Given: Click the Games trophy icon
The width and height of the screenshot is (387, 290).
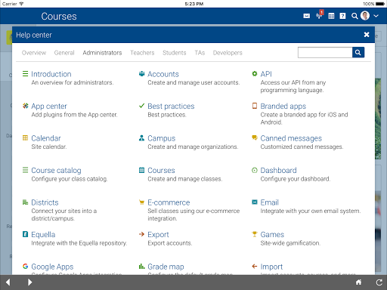Looking at the screenshot, I should coord(255,234).
